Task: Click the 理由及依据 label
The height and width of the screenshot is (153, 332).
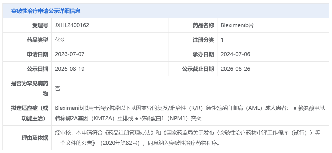Action: click(35, 138)
